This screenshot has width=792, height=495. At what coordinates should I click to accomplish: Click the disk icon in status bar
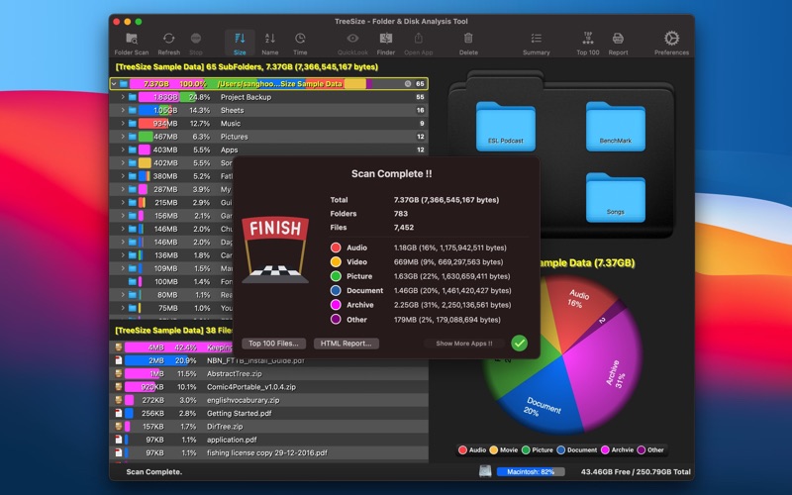tap(485, 471)
